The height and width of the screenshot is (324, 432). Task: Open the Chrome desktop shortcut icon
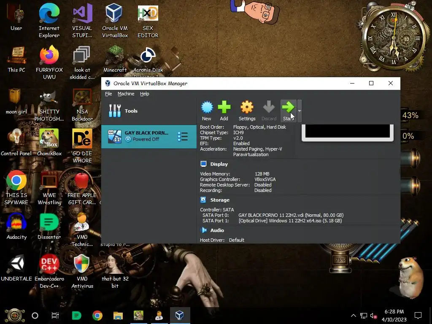click(x=16, y=188)
